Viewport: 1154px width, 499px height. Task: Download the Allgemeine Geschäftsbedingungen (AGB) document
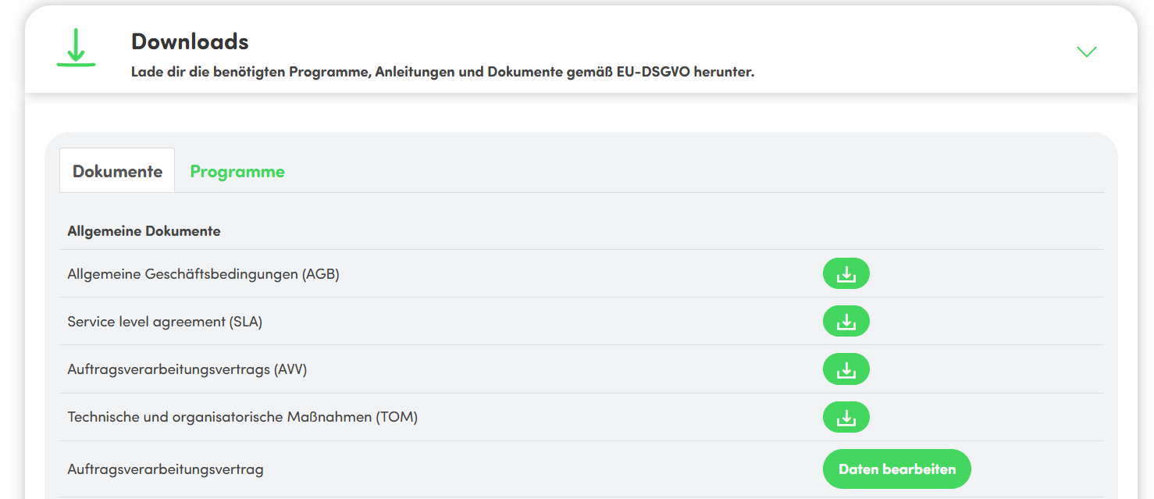846,274
